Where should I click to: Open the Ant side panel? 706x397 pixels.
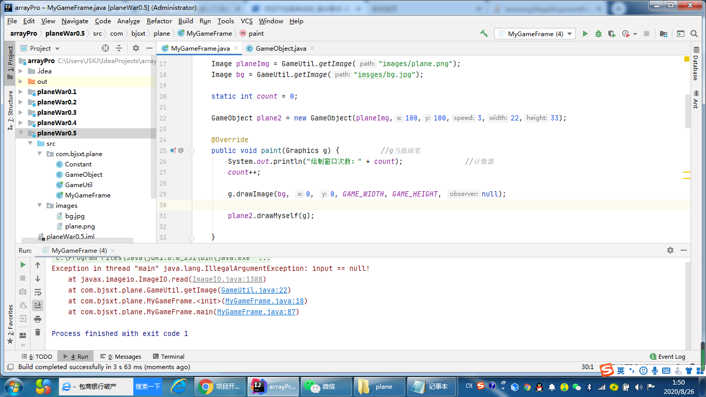pos(695,100)
